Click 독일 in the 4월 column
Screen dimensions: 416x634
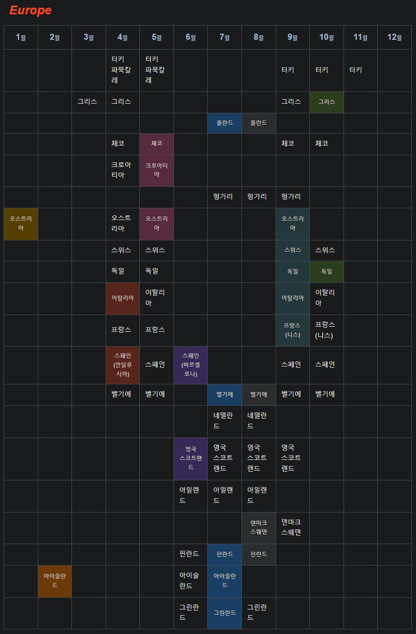click(118, 271)
